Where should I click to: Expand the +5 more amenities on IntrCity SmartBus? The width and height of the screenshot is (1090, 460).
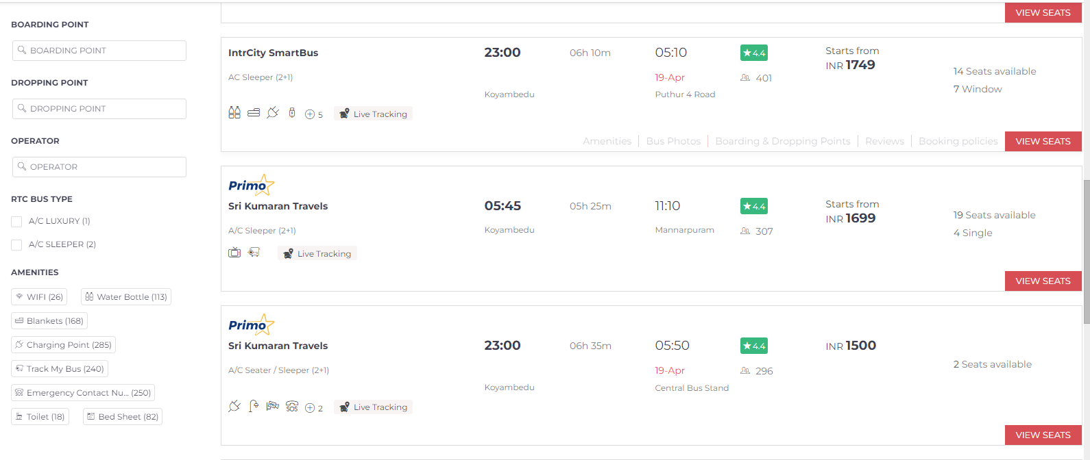tap(314, 114)
